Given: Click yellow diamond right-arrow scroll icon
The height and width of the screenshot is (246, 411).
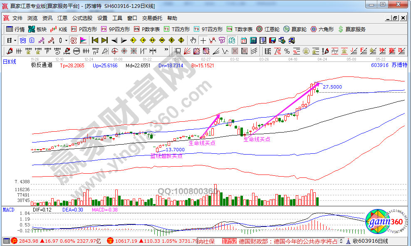Looking at the screenshot, I should (x=143, y=41).
